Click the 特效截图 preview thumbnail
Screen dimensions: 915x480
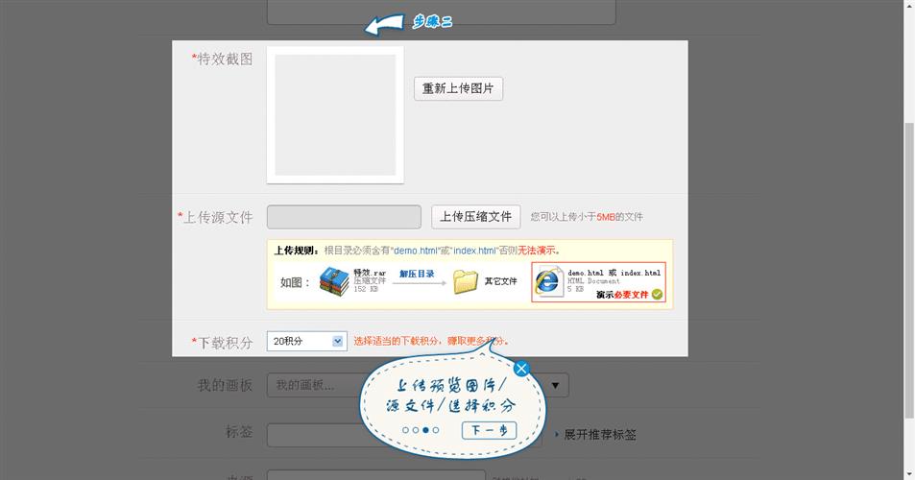point(335,115)
